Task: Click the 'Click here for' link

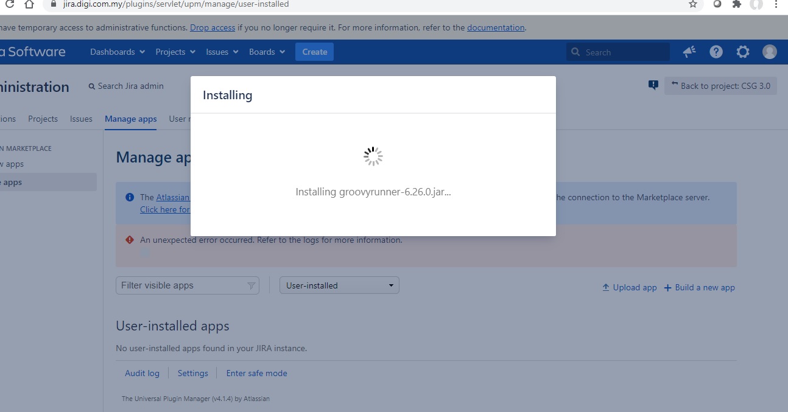Action: pyautogui.click(x=165, y=209)
